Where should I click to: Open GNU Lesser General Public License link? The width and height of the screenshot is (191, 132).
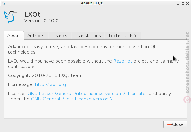tap(87, 94)
